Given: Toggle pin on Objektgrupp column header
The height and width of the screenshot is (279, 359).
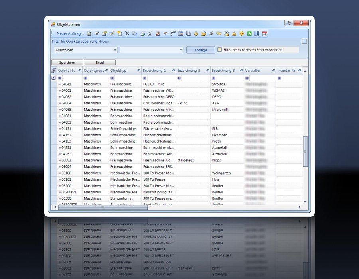Looking at the screenshot, I should click(107, 71).
